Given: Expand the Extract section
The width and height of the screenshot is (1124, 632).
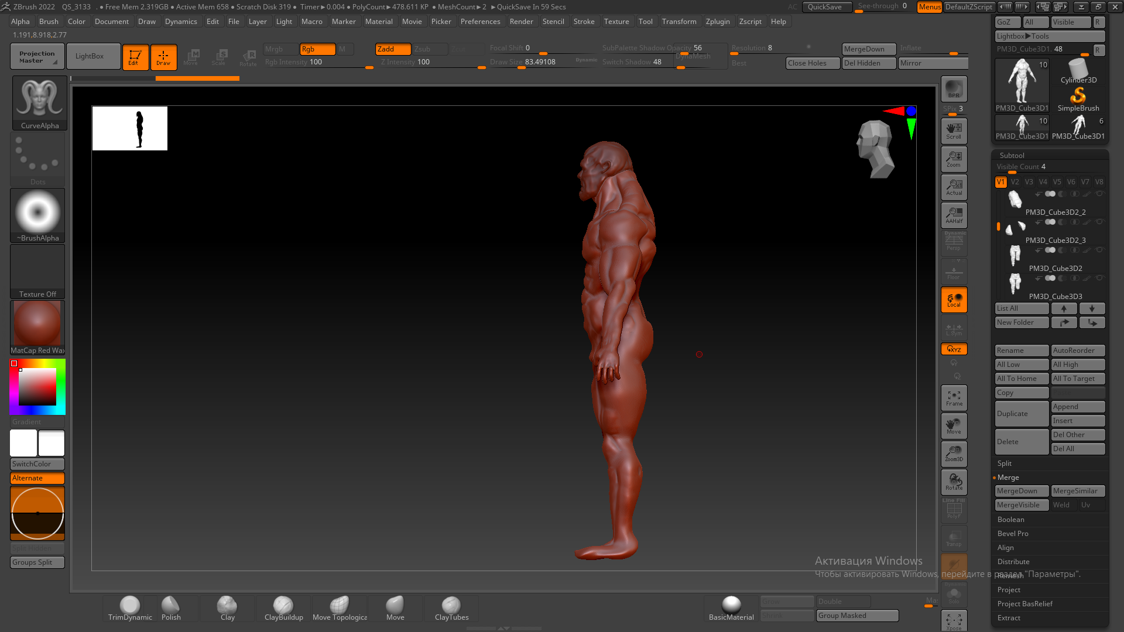Looking at the screenshot, I should click(1009, 618).
